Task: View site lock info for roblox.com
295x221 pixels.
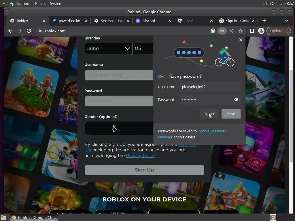Action: 40,31
